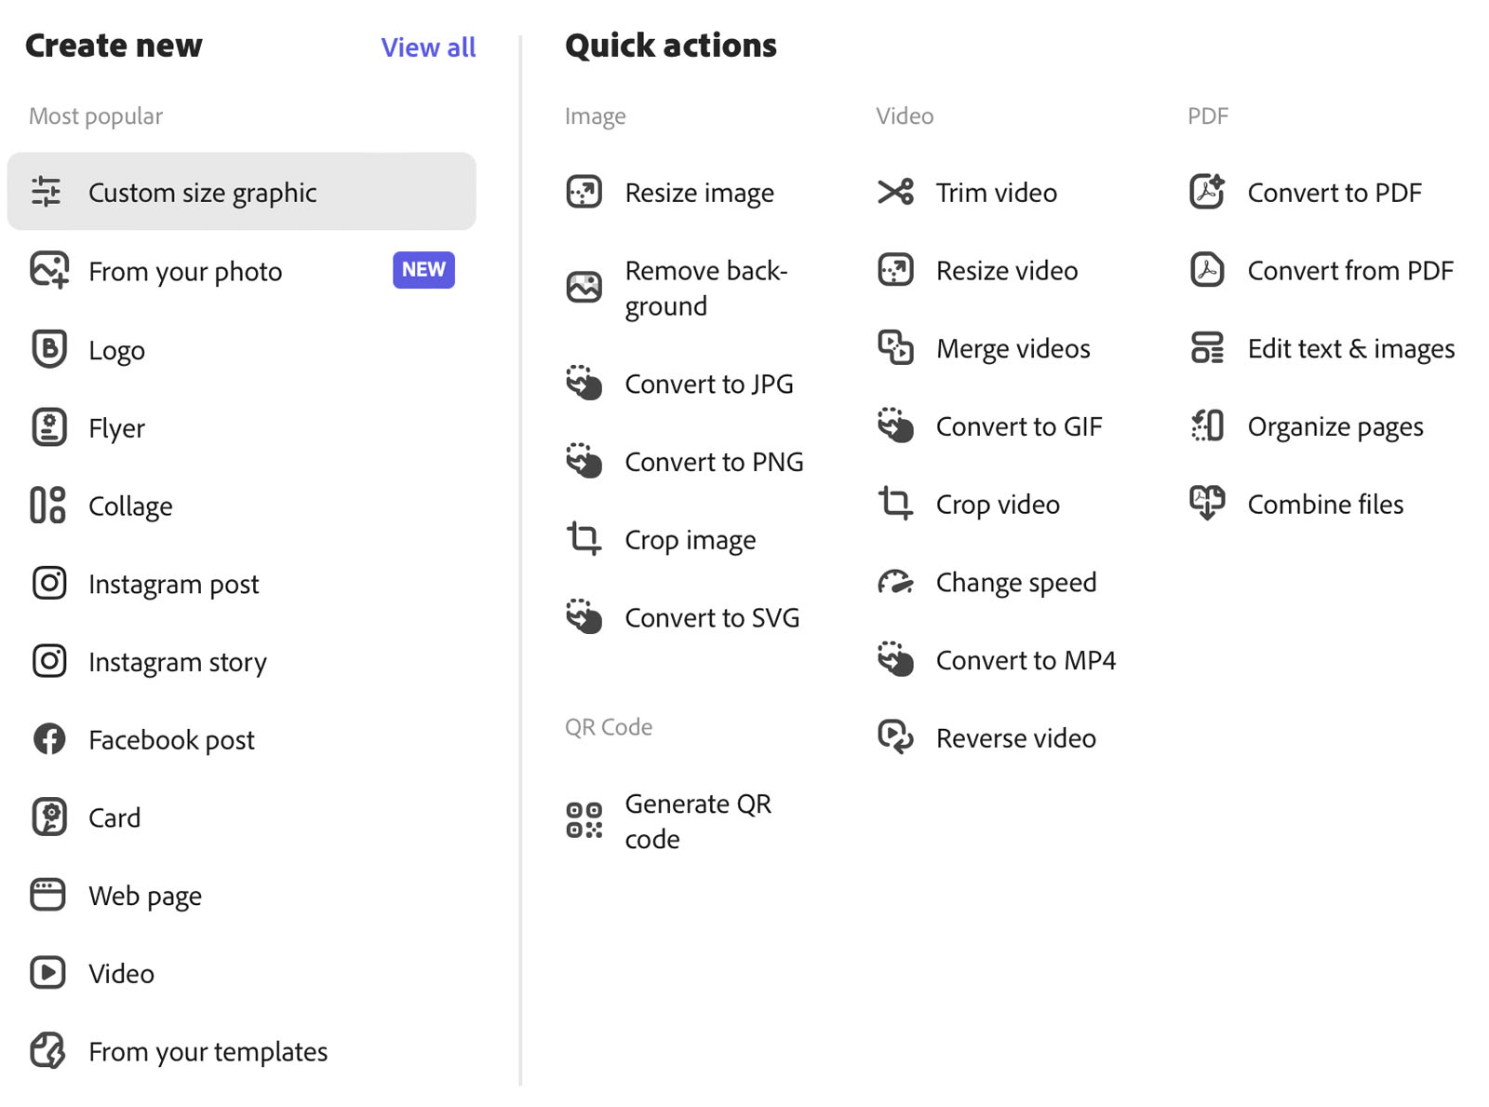Click the Change speed icon

(894, 582)
